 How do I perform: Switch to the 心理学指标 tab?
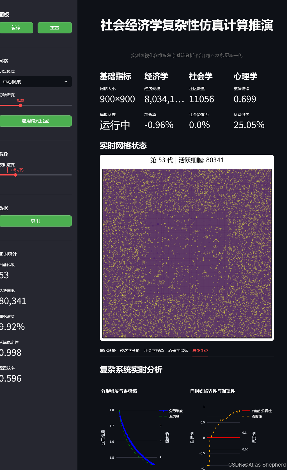pos(178,351)
